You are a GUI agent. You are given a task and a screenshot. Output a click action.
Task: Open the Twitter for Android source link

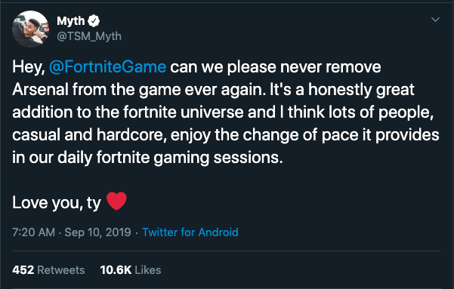(190, 232)
